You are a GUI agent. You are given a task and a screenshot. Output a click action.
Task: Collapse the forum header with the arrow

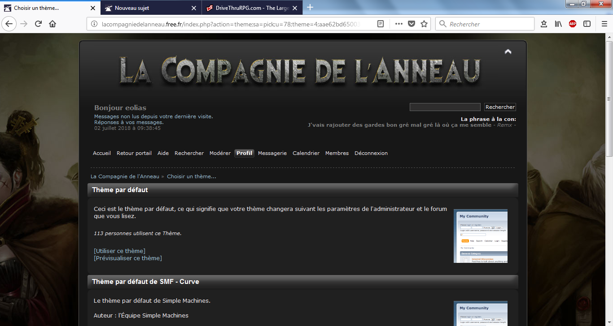coord(508,51)
